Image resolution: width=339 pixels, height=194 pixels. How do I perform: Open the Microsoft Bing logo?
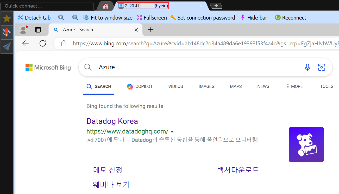click(48, 68)
